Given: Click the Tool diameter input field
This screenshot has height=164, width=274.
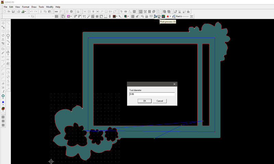Looking at the screenshot, I should pyautogui.click(x=152, y=94).
